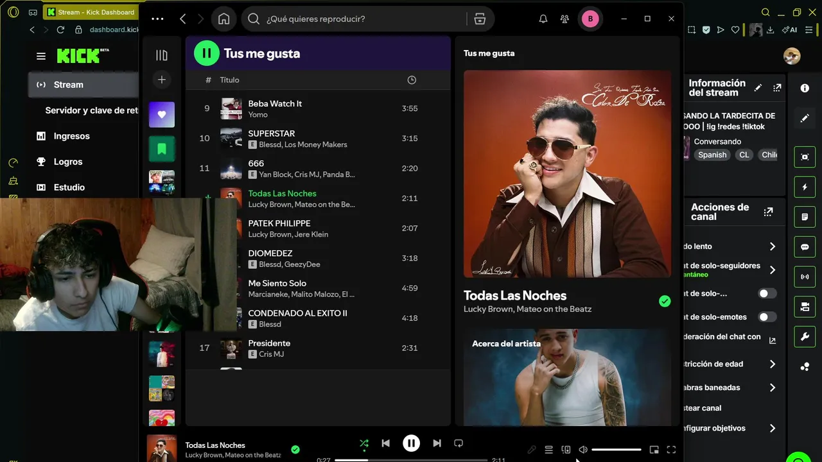Image resolution: width=822 pixels, height=462 pixels.
Task: Open the Acerca del artista card
Action: click(x=568, y=377)
